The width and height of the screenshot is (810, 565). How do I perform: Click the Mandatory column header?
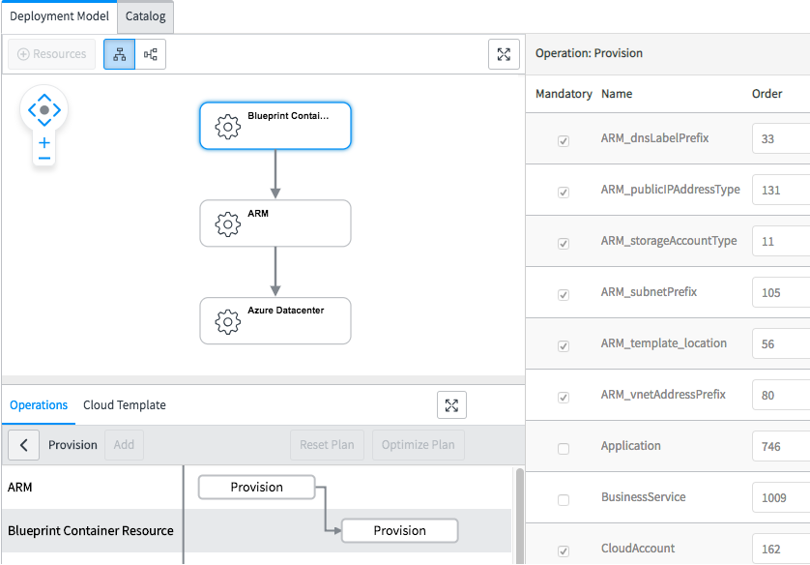pos(564,94)
